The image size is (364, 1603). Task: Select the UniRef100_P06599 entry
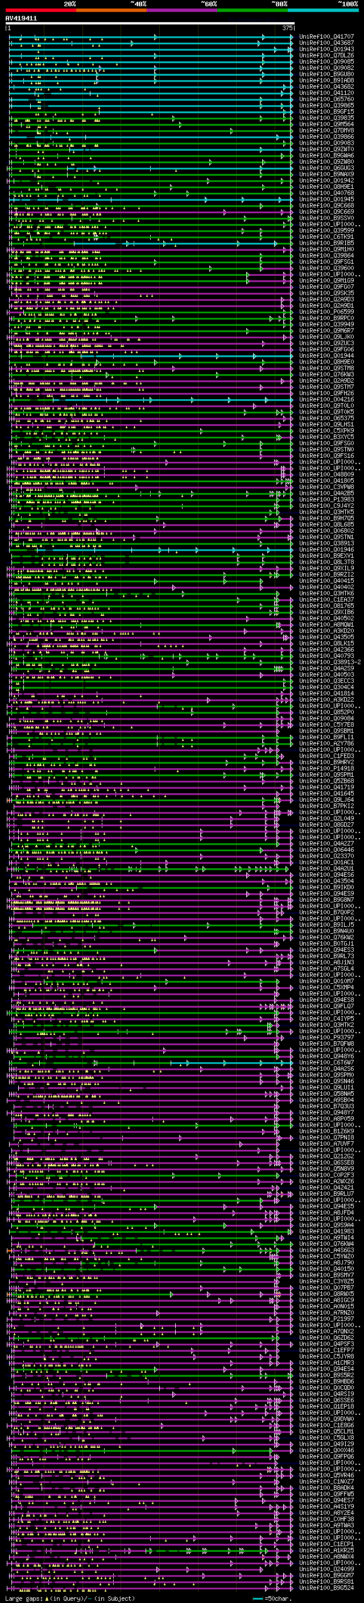326,312
